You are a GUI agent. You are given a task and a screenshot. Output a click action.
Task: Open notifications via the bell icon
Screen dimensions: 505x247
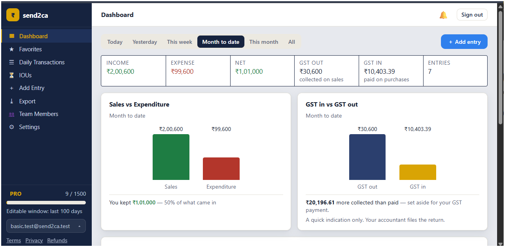click(443, 15)
